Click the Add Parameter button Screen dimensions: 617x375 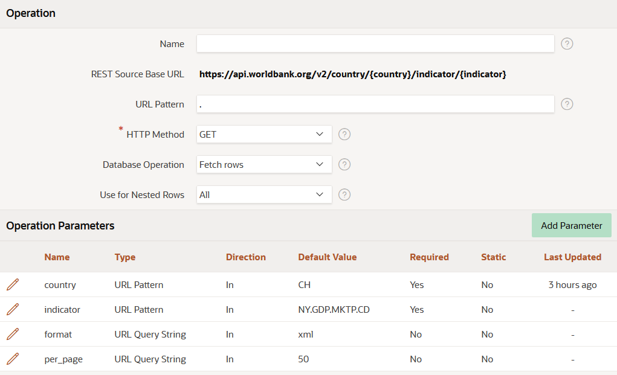point(571,225)
